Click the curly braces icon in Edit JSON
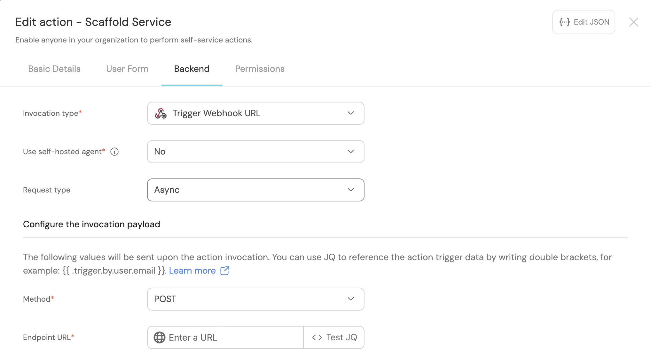651x362 pixels. click(x=564, y=22)
